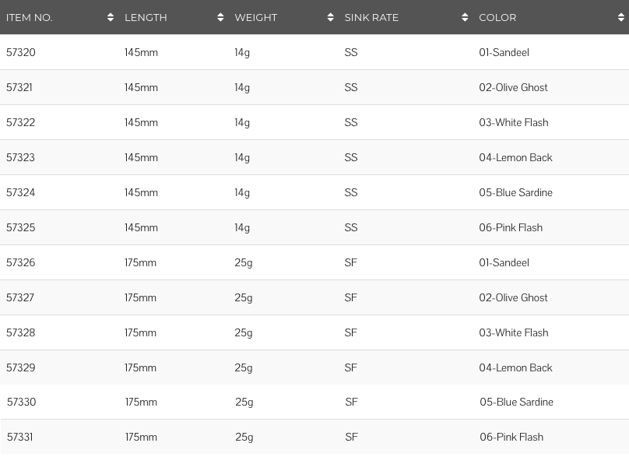Image resolution: width=629 pixels, height=457 pixels.
Task: Click 175mm length in row 57326
Action: pyautogui.click(x=140, y=262)
